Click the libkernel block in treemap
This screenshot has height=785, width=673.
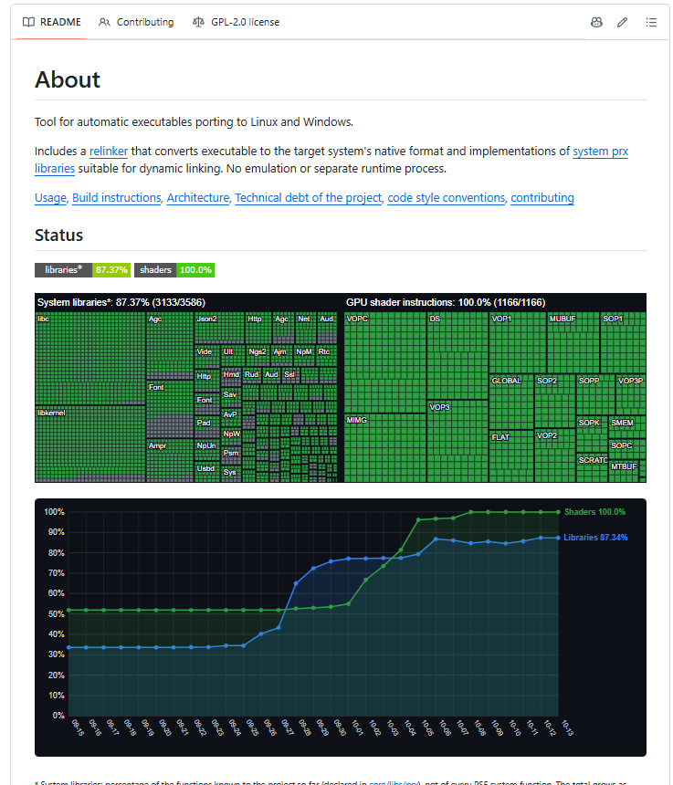(90, 444)
